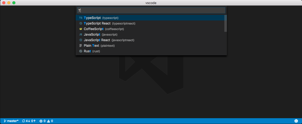This screenshot has height=124, width=302.
Task: Click the JavaScript JS file icon
Action: tap(81, 35)
